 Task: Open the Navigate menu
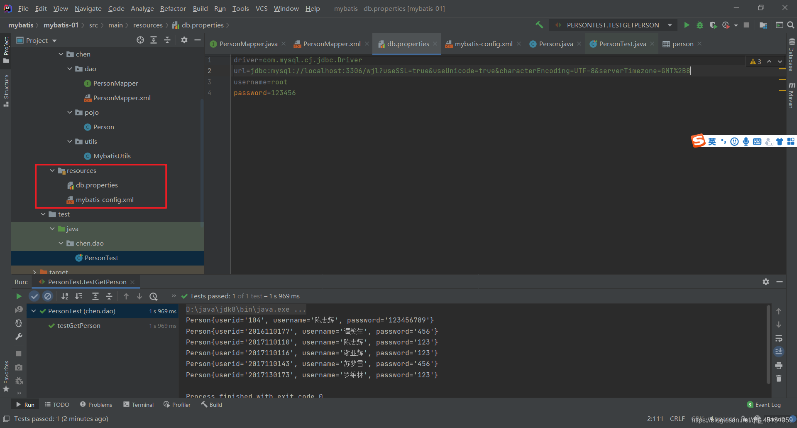pyautogui.click(x=88, y=8)
